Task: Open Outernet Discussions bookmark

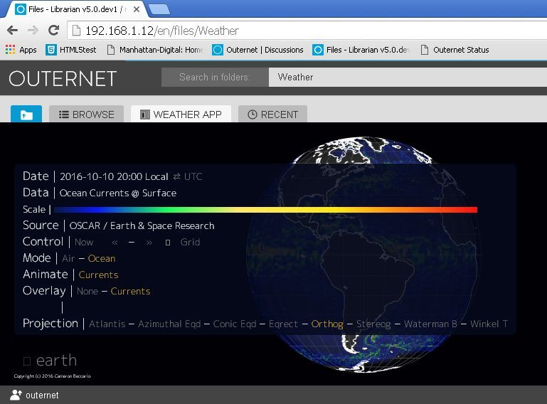Action: pyautogui.click(x=257, y=50)
